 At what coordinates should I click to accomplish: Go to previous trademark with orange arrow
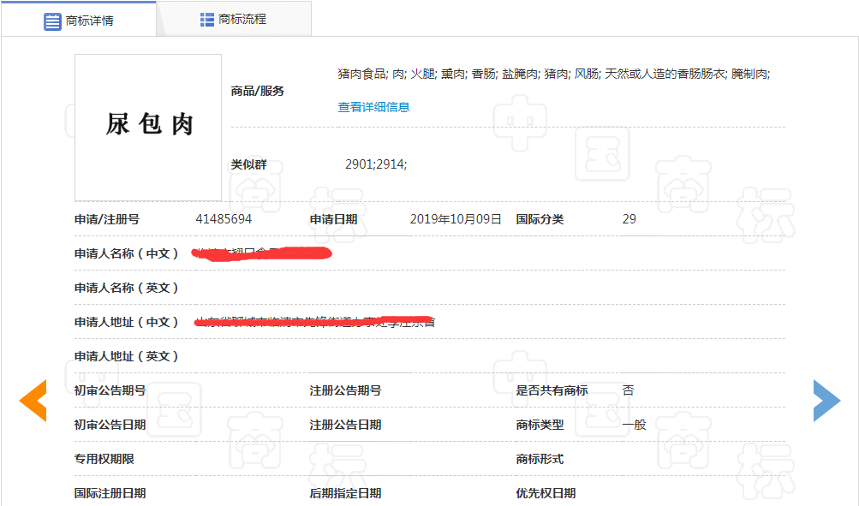tap(33, 400)
